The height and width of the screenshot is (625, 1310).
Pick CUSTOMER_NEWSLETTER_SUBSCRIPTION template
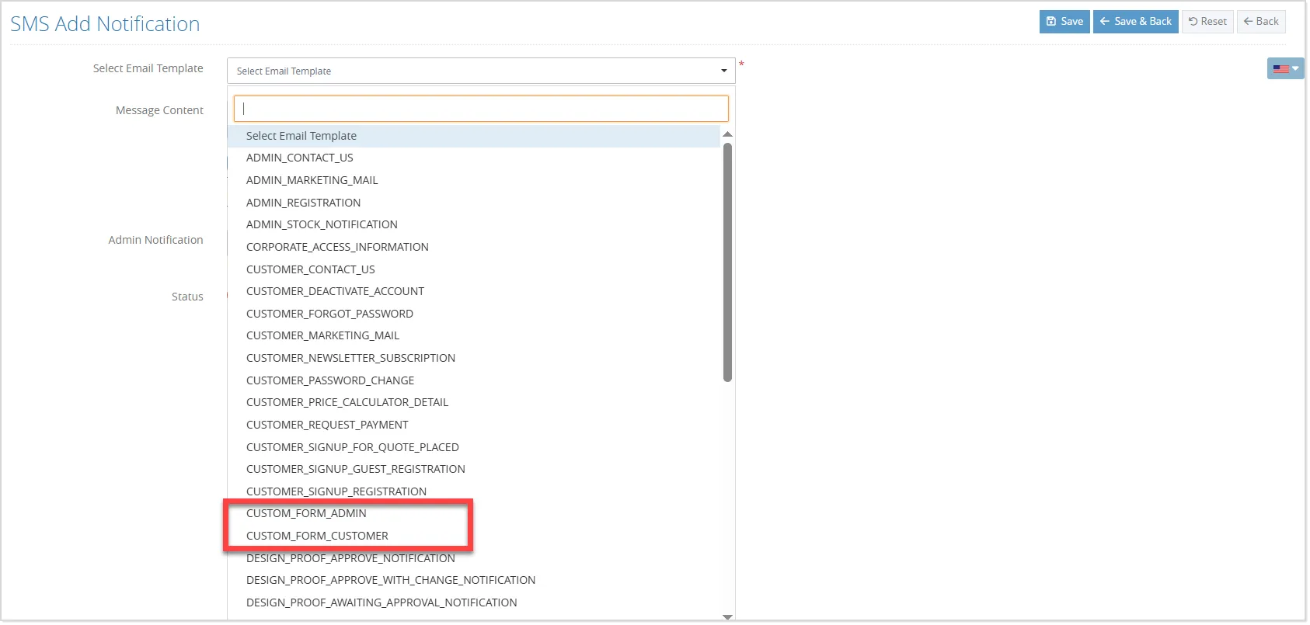[x=474, y=358]
